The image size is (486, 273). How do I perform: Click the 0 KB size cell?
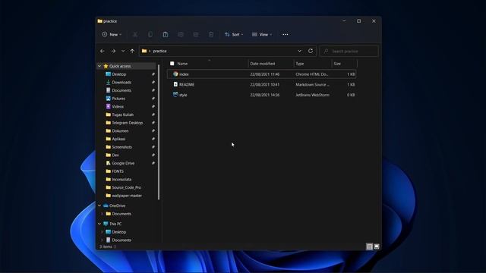(351, 95)
